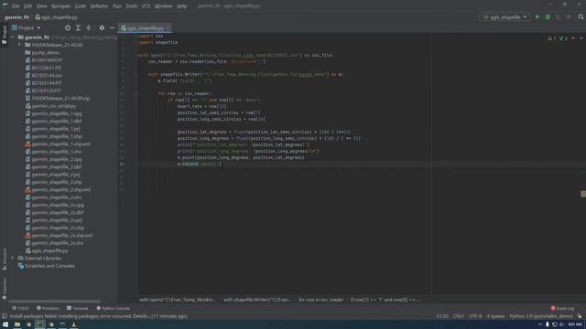Screen dimensions: 586x329
Task: Open the Python interpreter selector in status bar
Action: (x=541, y=316)
